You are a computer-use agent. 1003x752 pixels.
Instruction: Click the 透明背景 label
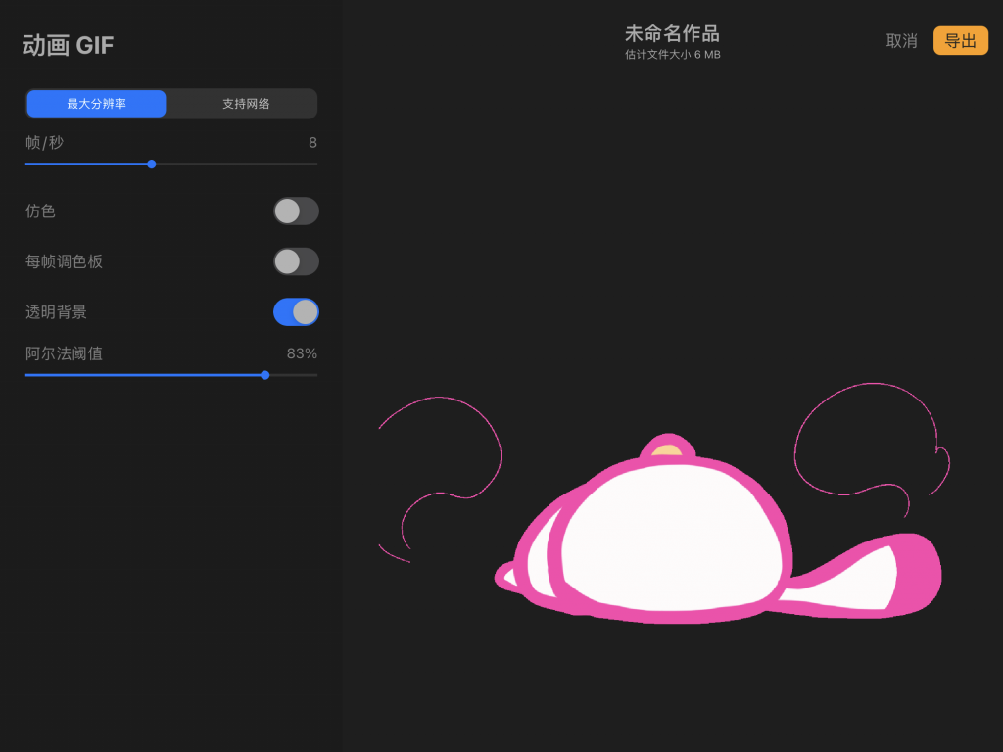tap(56, 312)
